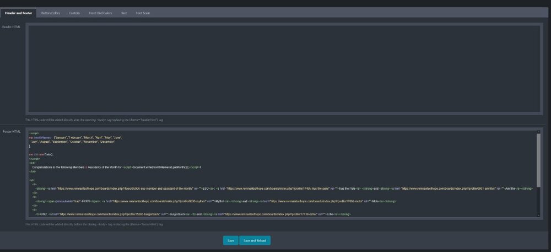Click the Header HTML field label
Screen dimensions: 551x252
point(11,26)
